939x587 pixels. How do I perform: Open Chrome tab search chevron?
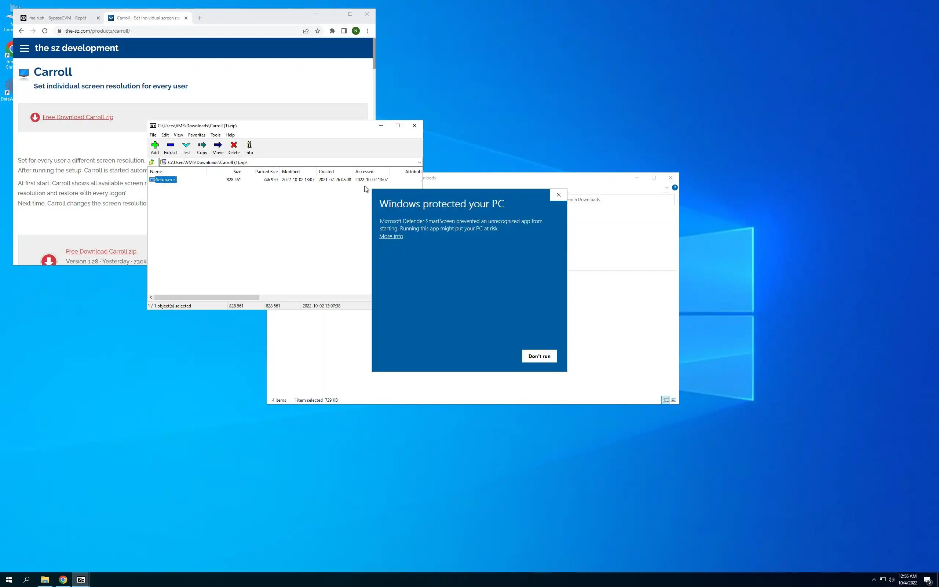(x=317, y=14)
